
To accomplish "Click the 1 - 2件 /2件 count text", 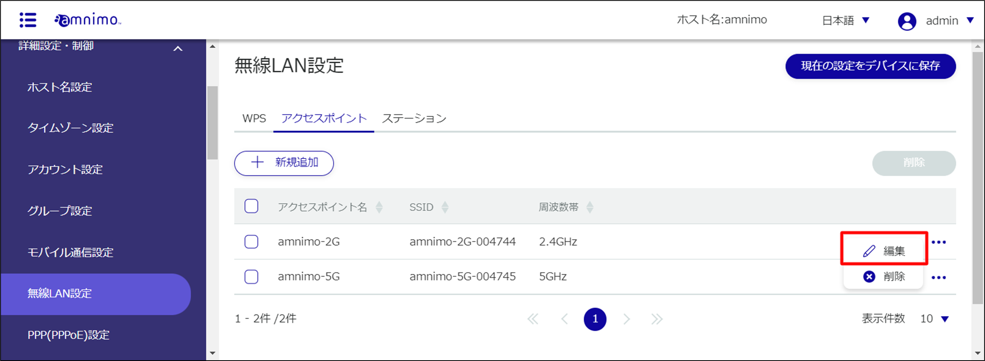I will pos(266,319).
